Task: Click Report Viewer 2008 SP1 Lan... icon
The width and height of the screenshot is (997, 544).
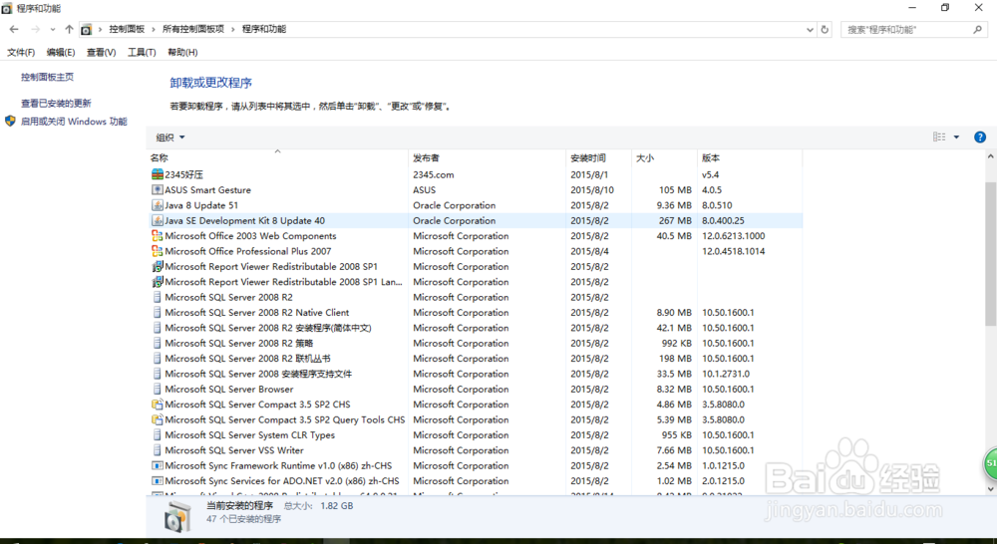Action: pos(158,282)
